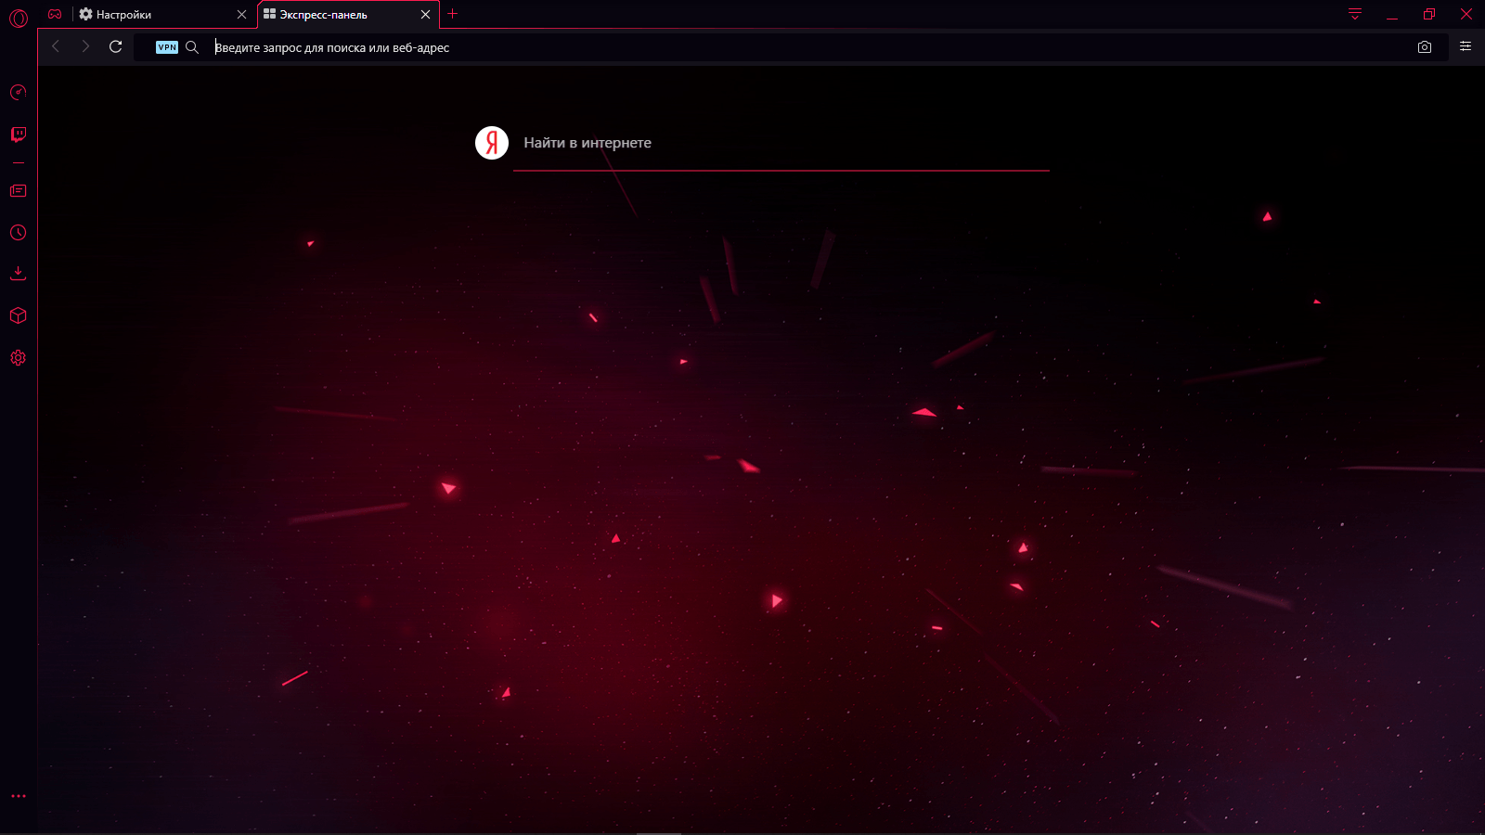Open Downloads in sidebar
The height and width of the screenshot is (835, 1485).
point(19,273)
